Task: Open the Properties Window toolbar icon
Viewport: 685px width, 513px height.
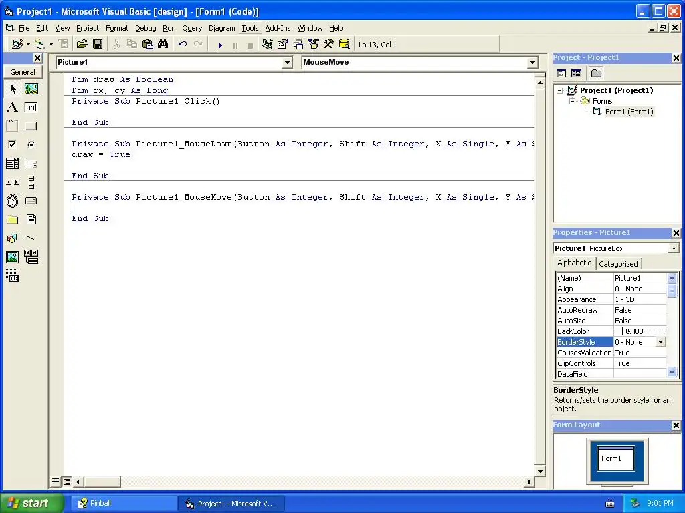Action: tap(283, 45)
